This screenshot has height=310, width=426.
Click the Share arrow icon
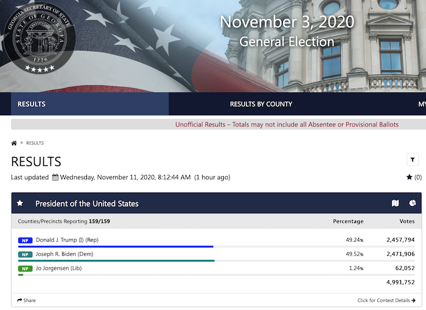(19, 300)
